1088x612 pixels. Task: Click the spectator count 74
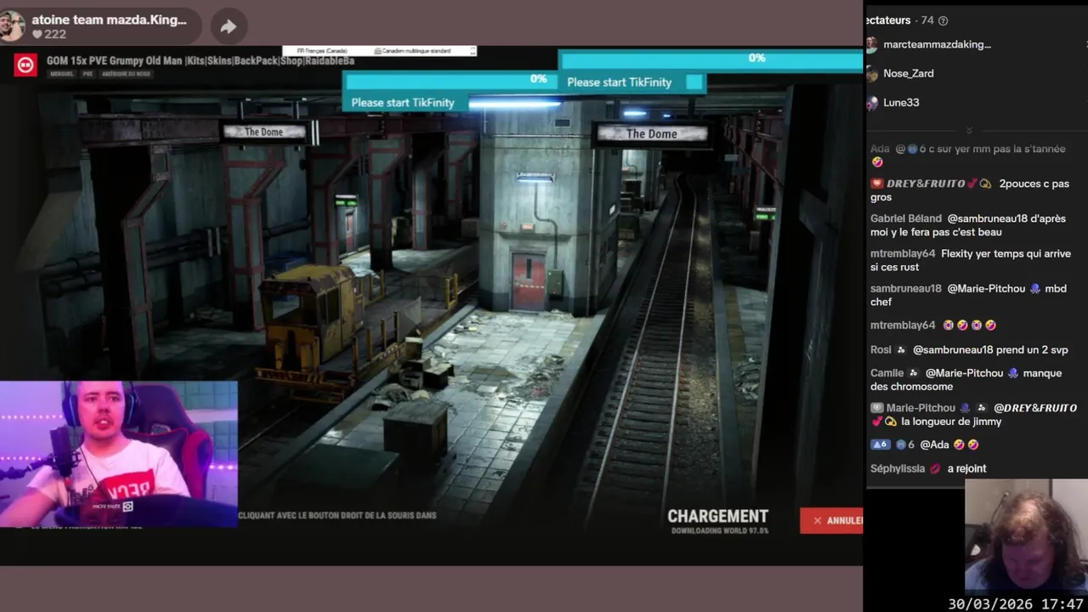click(x=926, y=20)
